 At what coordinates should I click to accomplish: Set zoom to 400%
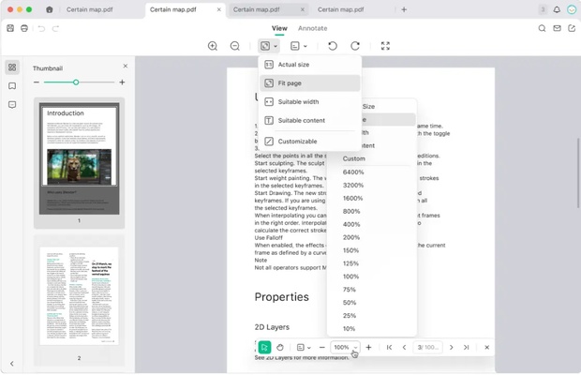click(351, 224)
